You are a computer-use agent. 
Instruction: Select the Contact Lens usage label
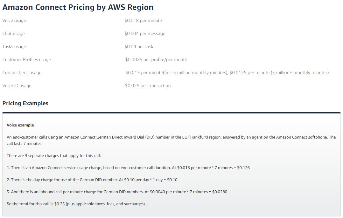pyautogui.click(x=22, y=73)
